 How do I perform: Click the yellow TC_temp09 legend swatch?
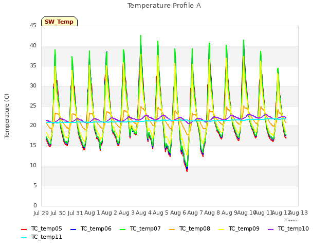point(221,230)
